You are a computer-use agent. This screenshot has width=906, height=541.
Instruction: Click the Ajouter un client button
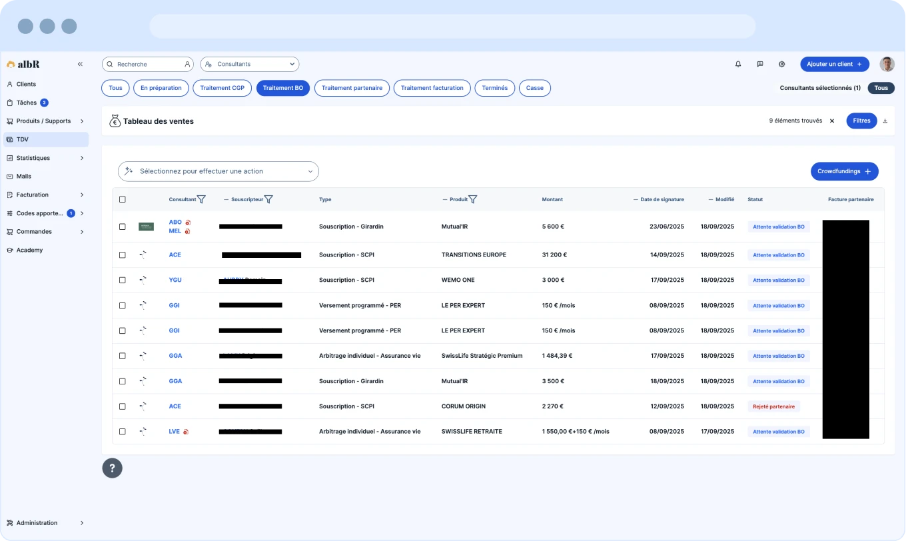click(x=834, y=65)
